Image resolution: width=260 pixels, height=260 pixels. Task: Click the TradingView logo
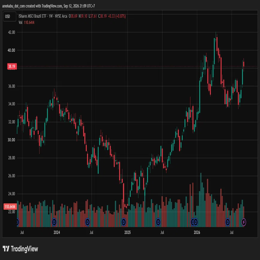tap(20, 249)
